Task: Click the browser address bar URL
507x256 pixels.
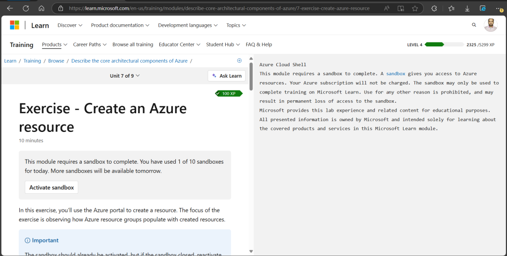Action: click(219, 9)
